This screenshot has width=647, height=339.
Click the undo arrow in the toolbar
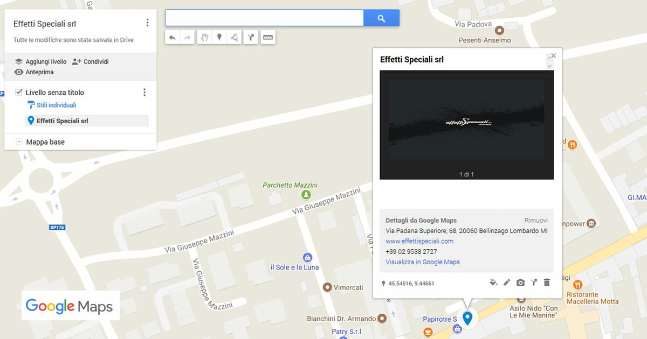pos(172,37)
